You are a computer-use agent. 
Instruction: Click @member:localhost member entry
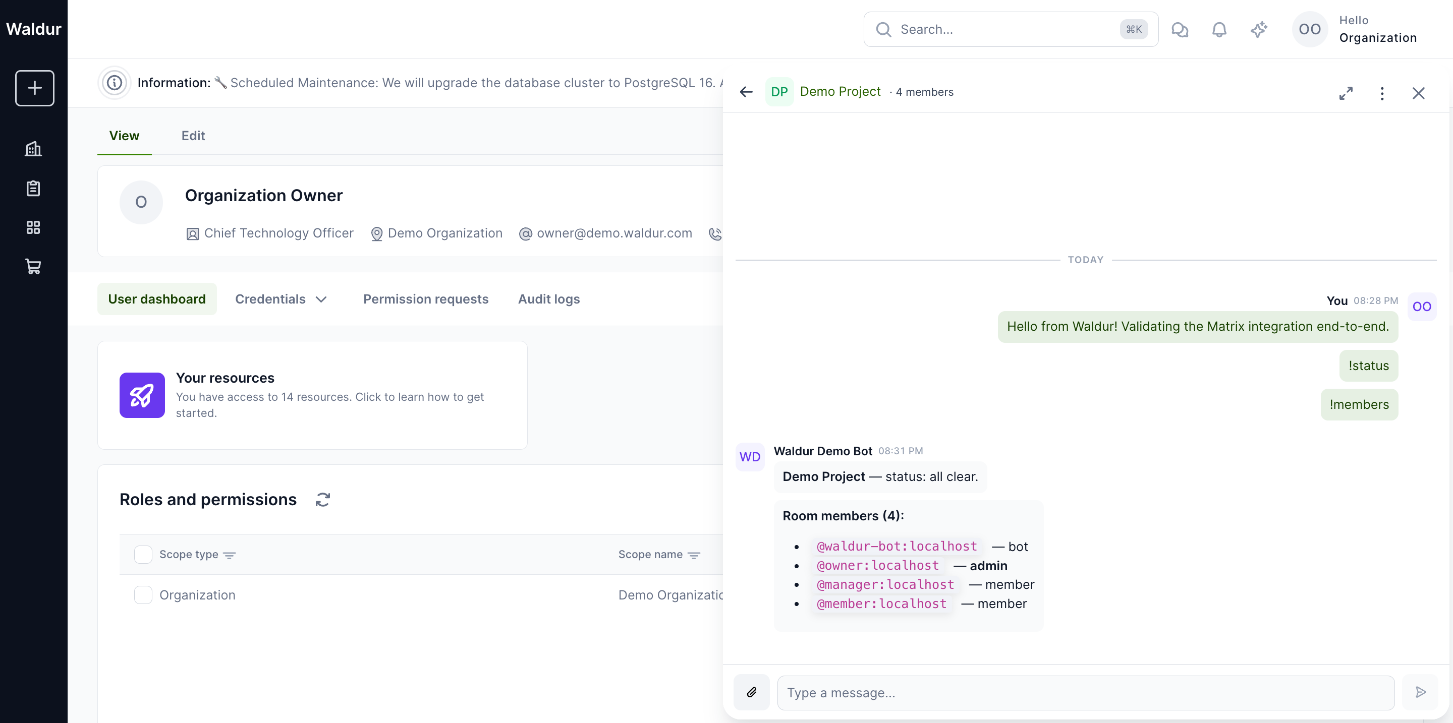[881, 604]
